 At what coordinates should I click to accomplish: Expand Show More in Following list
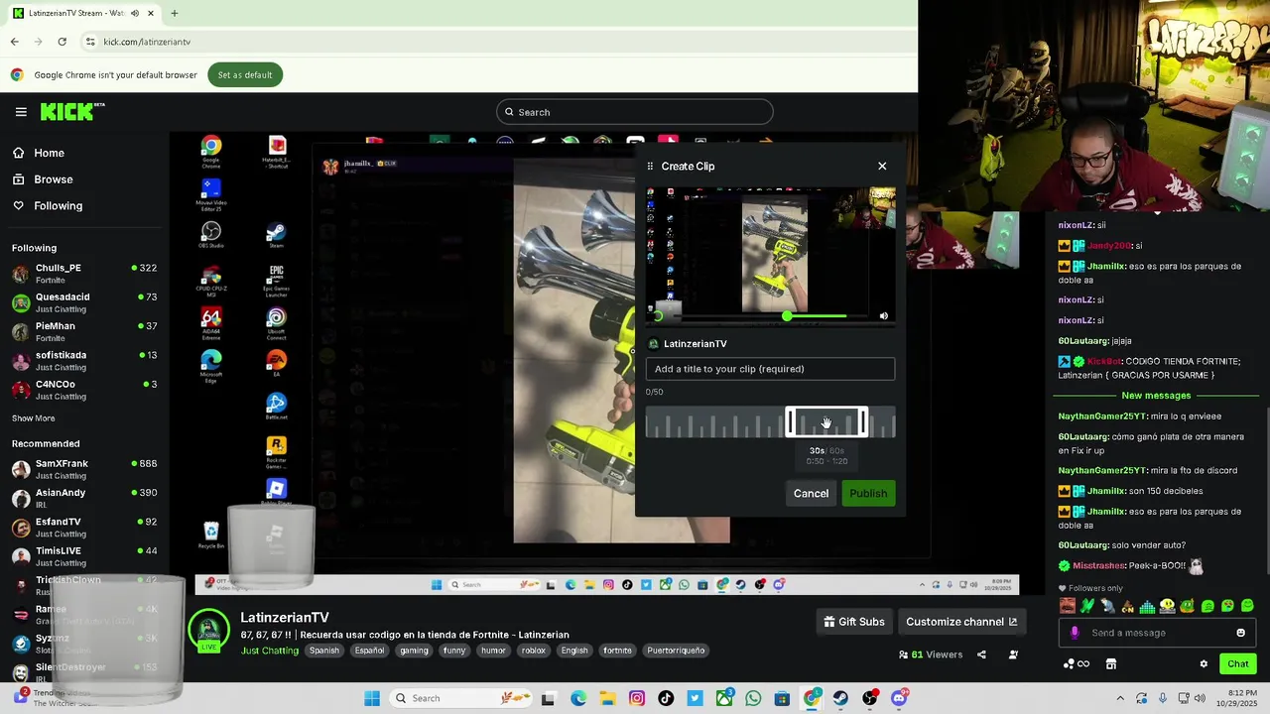click(34, 418)
